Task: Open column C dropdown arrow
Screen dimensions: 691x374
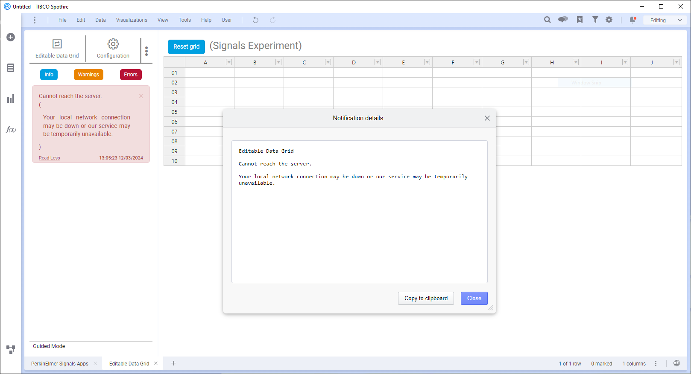Action: [x=328, y=62]
